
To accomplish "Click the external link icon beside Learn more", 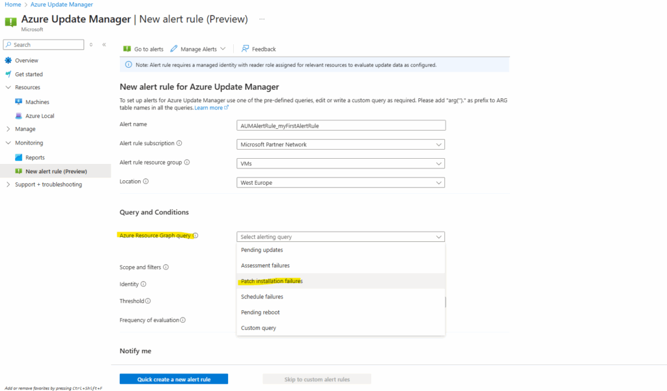I will tap(226, 107).
